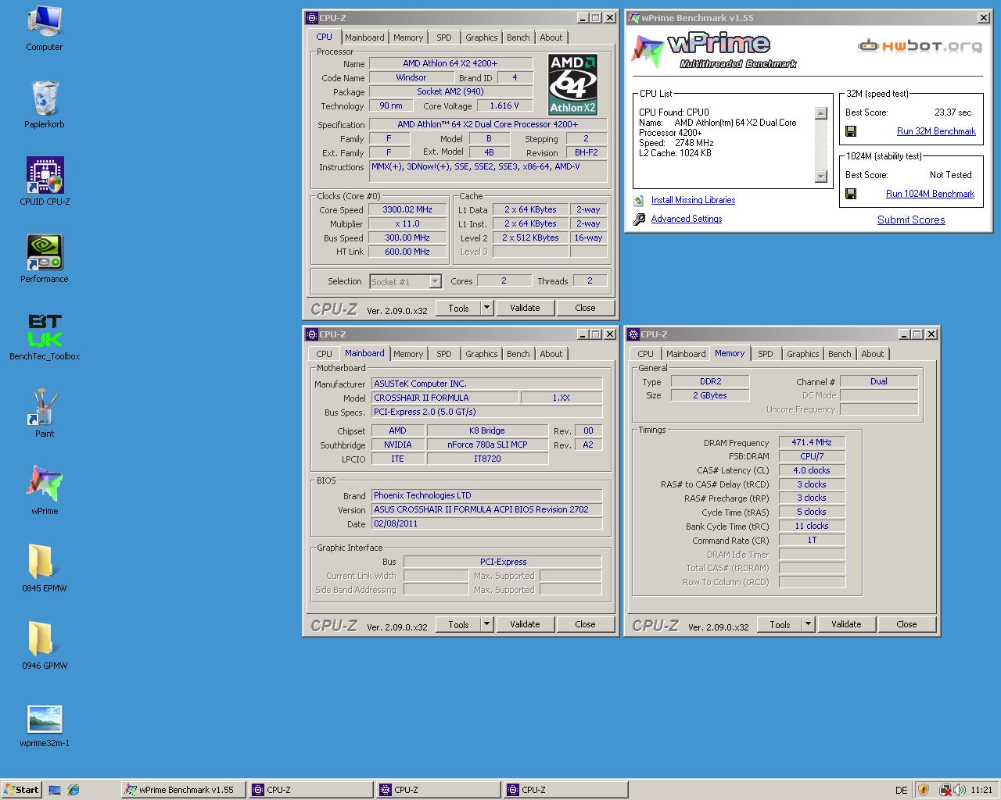The width and height of the screenshot is (1001, 800).
Task: Click the Install Missing Libraries icon
Action: [x=639, y=200]
